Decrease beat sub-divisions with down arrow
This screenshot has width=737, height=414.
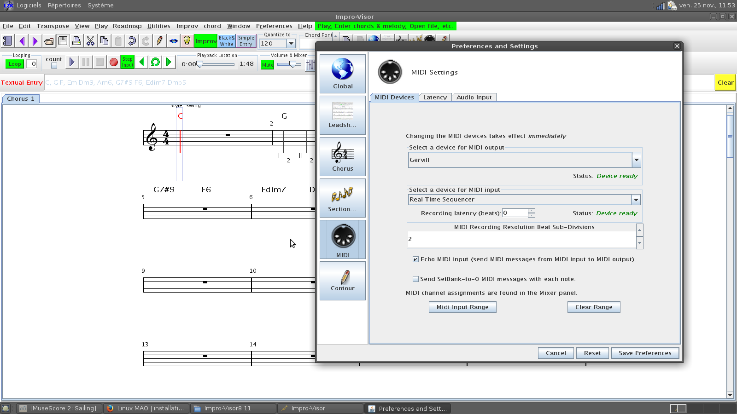tap(639, 242)
